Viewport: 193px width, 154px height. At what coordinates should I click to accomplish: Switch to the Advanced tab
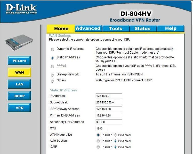[88, 28]
